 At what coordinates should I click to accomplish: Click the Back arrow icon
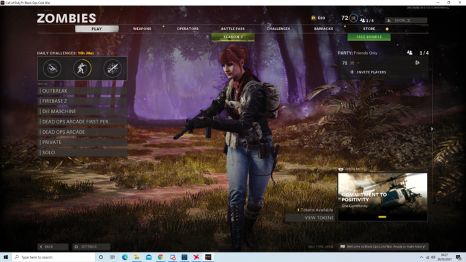(x=41, y=246)
